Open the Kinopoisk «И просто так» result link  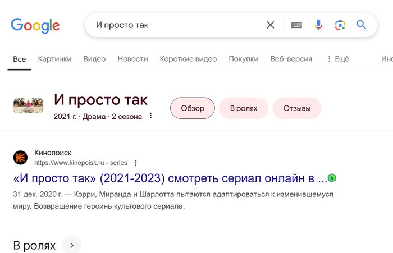click(x=170, y=178)
